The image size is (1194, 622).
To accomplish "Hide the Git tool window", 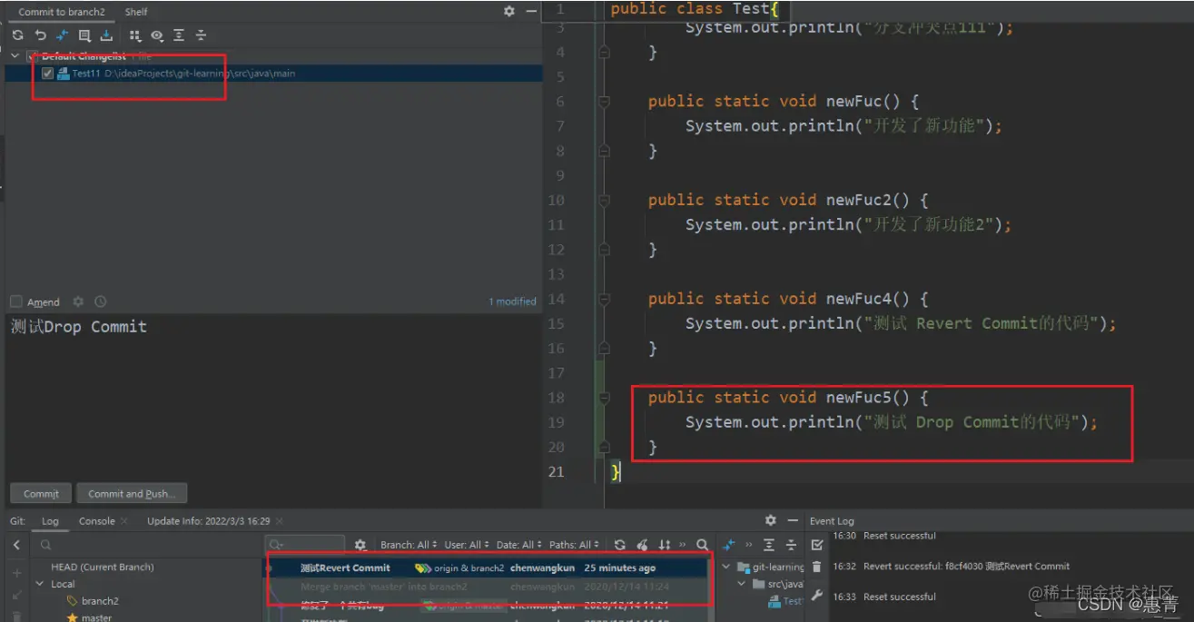I will click(793, 520).
